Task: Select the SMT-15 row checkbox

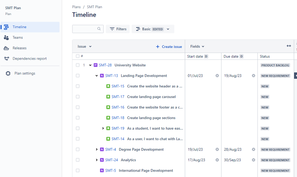Action: click(78, 86)
